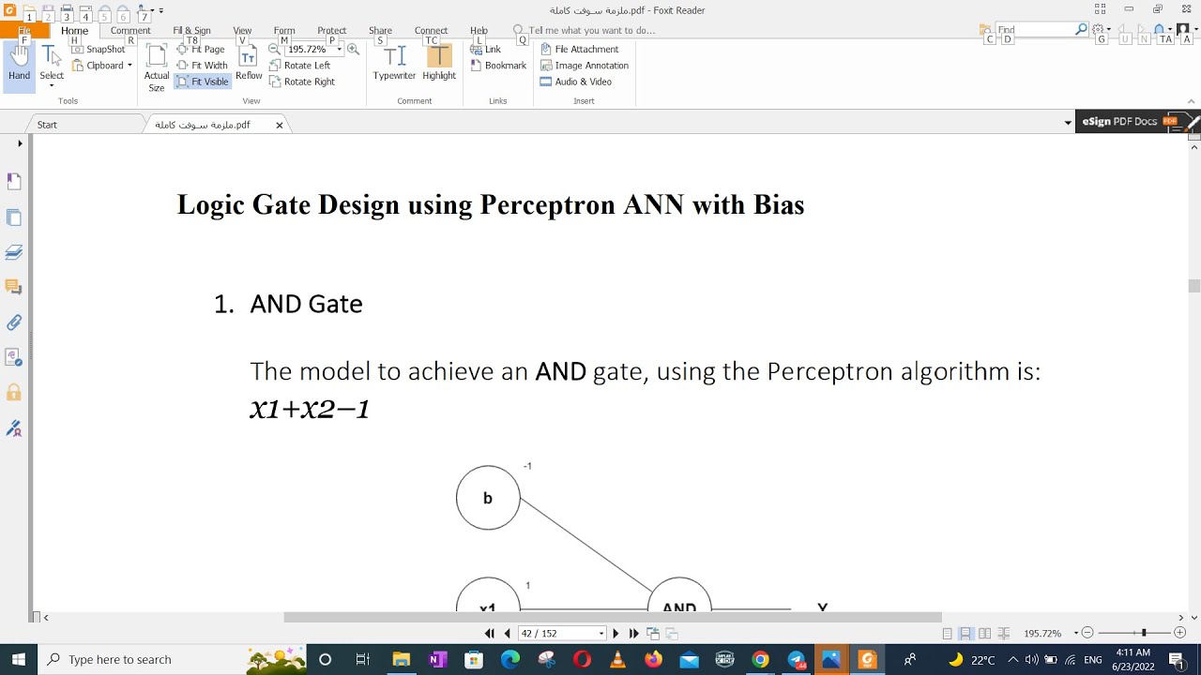Image resolution: width=1201 pixels, height=675 pixels.
Task: Open the Bookmarks side panel
Action: coord(14,182)
